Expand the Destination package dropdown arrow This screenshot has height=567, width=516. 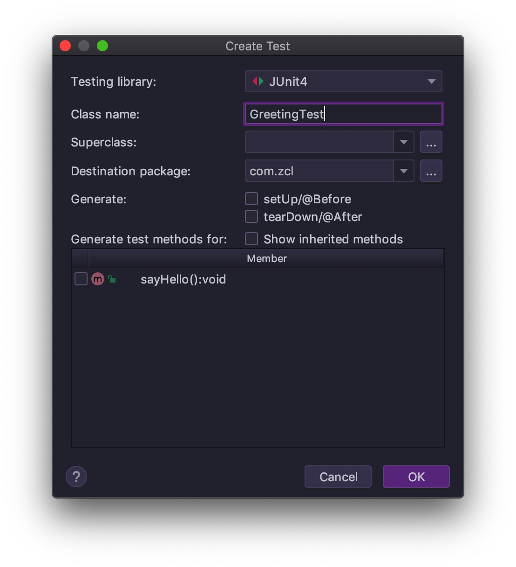pyautogui.click(x=403, y=171)
